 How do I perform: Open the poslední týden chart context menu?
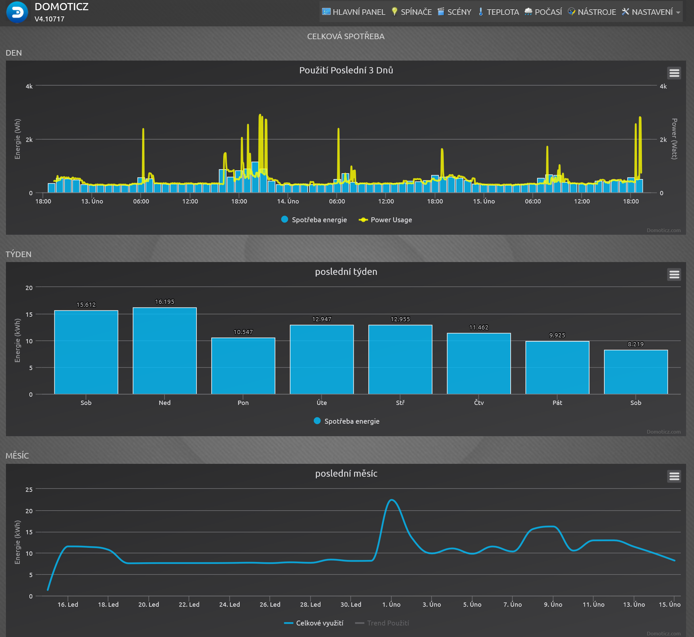coord(674,275)
